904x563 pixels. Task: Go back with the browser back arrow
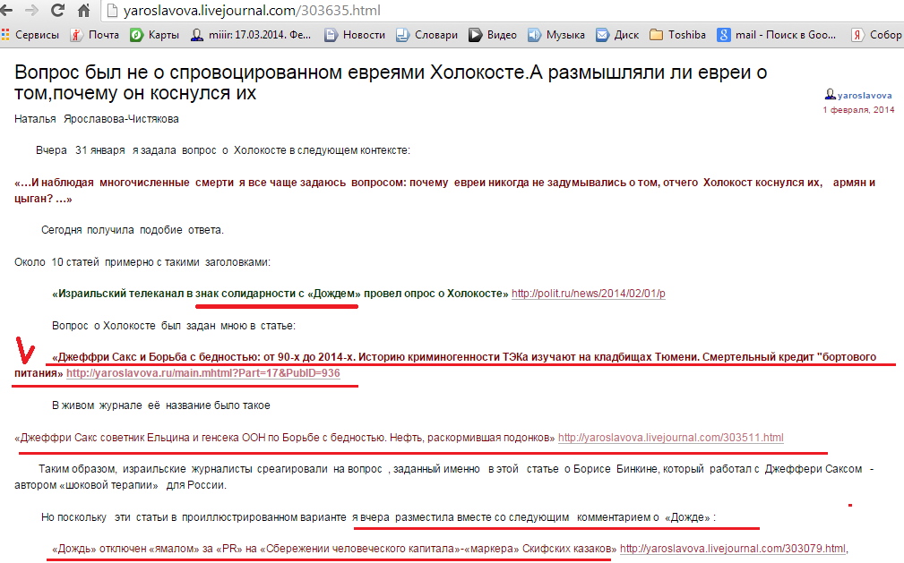pos(6,11)
